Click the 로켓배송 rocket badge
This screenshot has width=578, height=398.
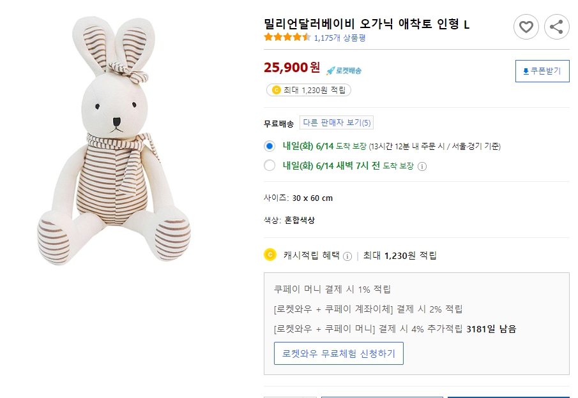pyautogui.click(x=344, y=71)
